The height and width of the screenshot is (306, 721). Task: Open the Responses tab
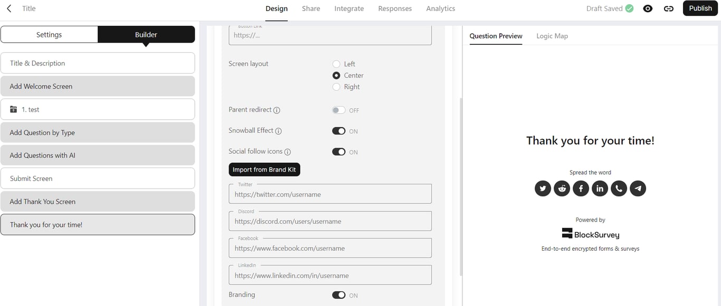tap(395, 8)
